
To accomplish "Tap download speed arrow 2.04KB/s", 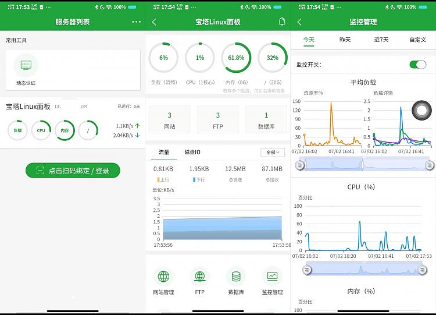I will coord(137,135).
